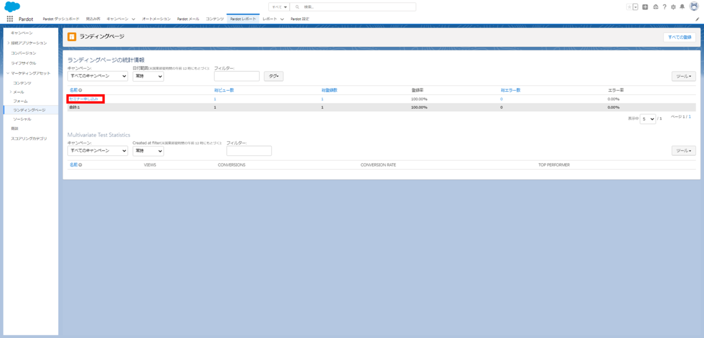The image size is (704, 338).
Task: Expand the レポート nav tab chevron
Action: [282, 19]
